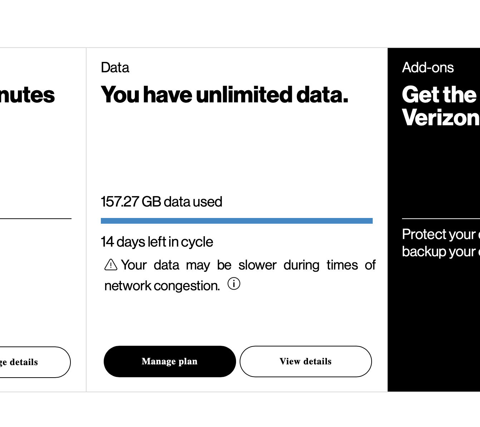Click the cropped 'nutes' heading at left
This screenshot has height=427, width=480.
click(x=27, y=95)
